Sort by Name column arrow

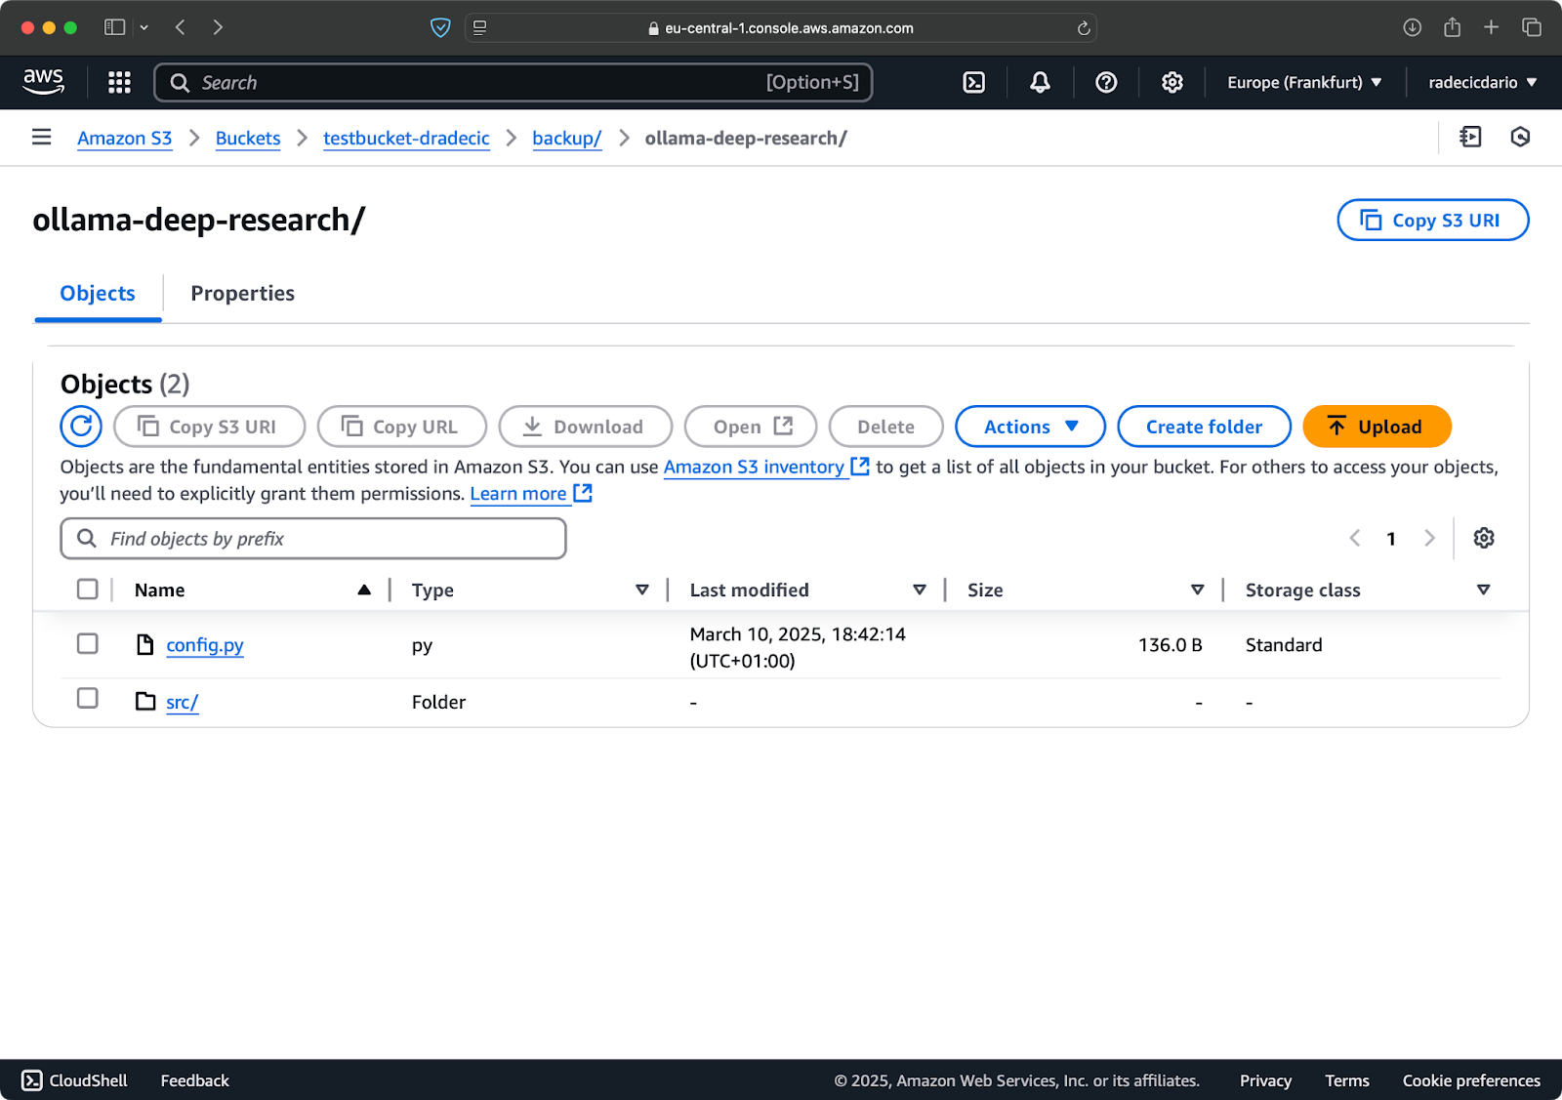pyautogui.click(x=364, y=590)
